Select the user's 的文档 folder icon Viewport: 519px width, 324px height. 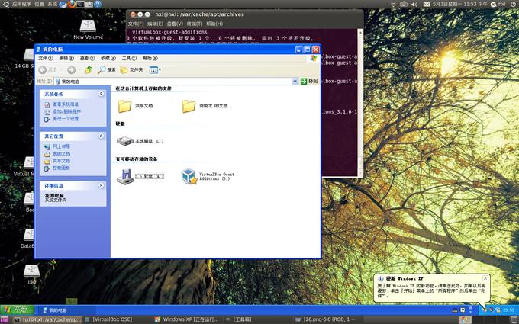[x=189, y=106]
